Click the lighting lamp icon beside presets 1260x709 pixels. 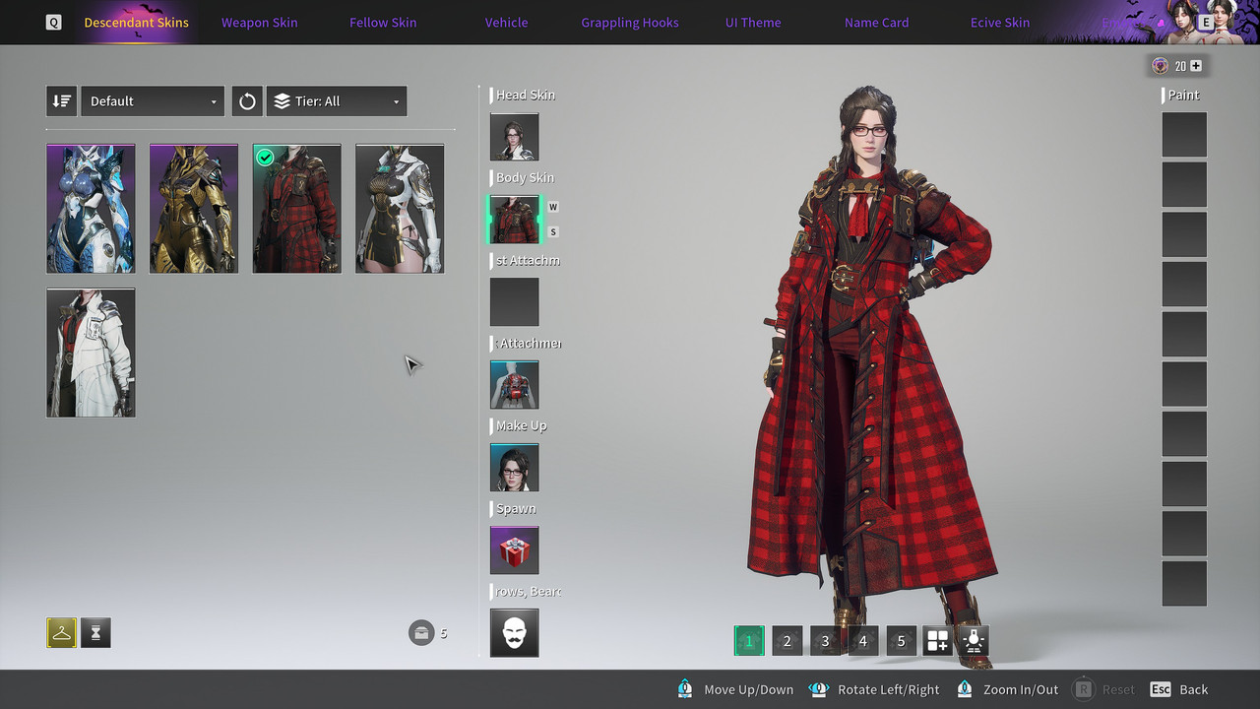[974, 641]
